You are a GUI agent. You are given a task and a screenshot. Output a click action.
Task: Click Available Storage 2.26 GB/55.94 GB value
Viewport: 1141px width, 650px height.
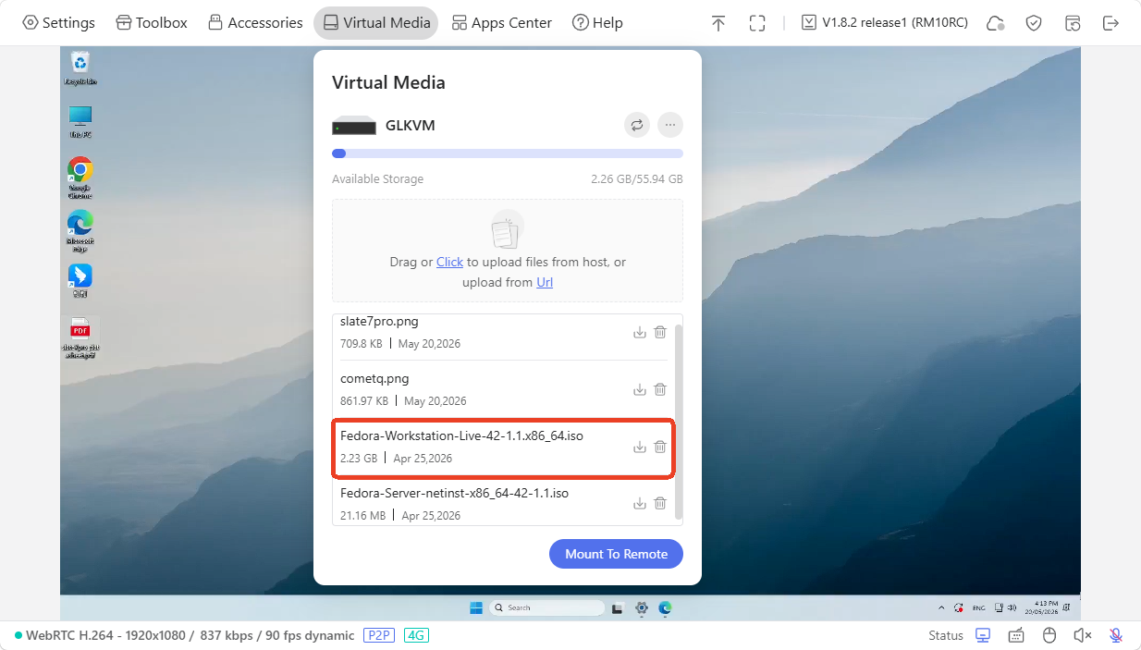[637, 179]
